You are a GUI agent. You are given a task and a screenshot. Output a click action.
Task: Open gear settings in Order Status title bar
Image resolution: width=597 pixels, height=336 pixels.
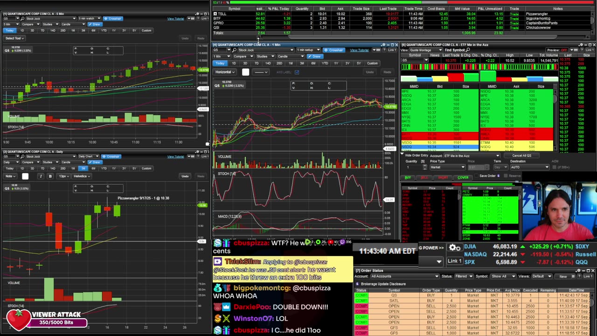[578, 270]
